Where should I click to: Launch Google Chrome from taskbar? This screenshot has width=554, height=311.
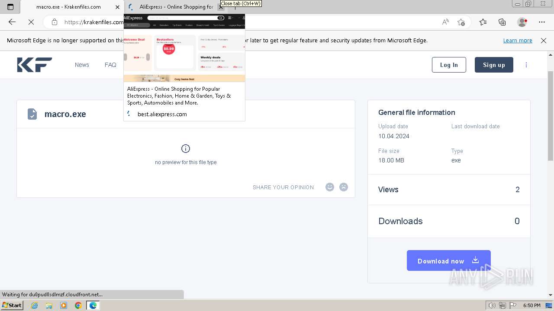pos(78,305)
